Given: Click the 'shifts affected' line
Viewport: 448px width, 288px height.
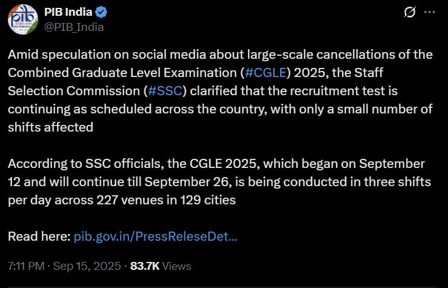Looking at the screenshot, I should click(x=50, y=127).
